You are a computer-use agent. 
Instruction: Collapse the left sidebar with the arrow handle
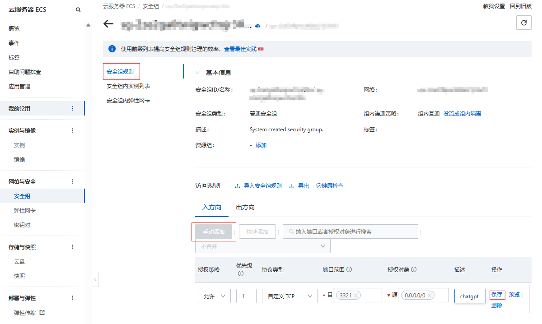click(x=95, y=279)
